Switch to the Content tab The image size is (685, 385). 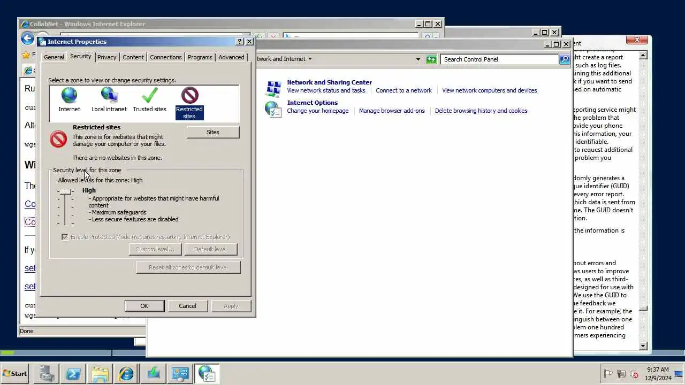pyautogui.click(x=133, y=57)
